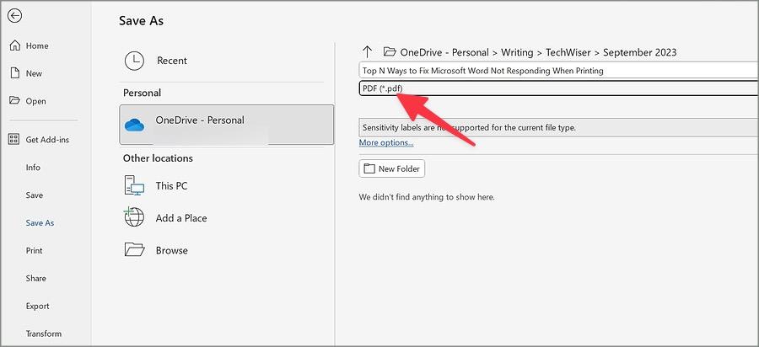Select OneDrive - Personal location
This screenshot has width=759, height=347.
(x=227, y=125)
